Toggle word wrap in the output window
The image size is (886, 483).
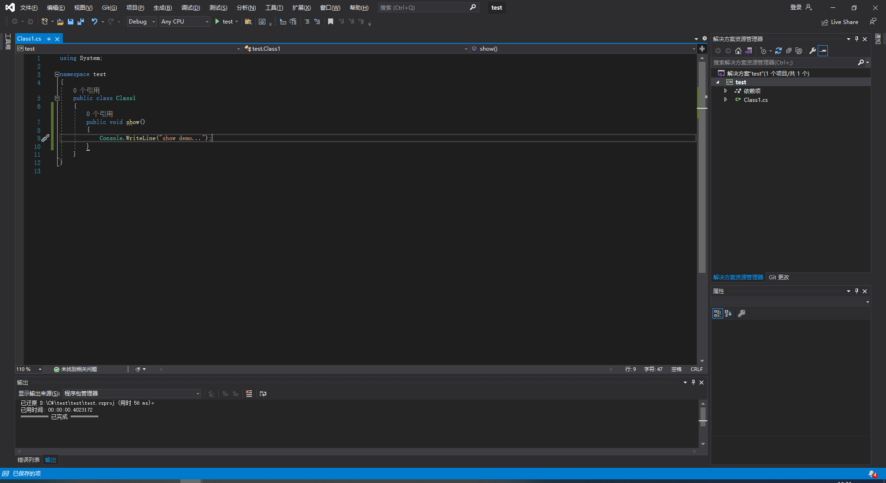263,394
